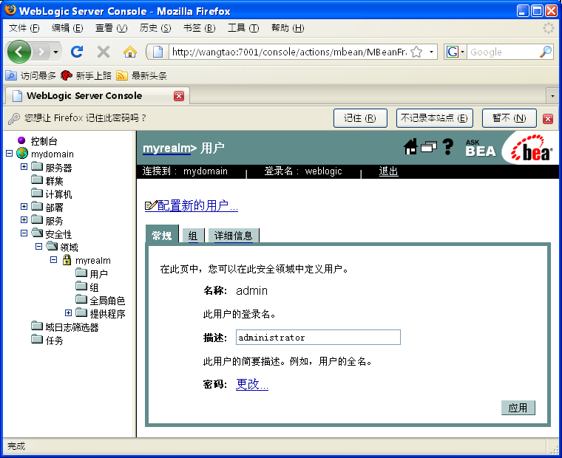562x458 pixels.
Task: Open the 查看 (V) menu
Action: click(111, 28)
